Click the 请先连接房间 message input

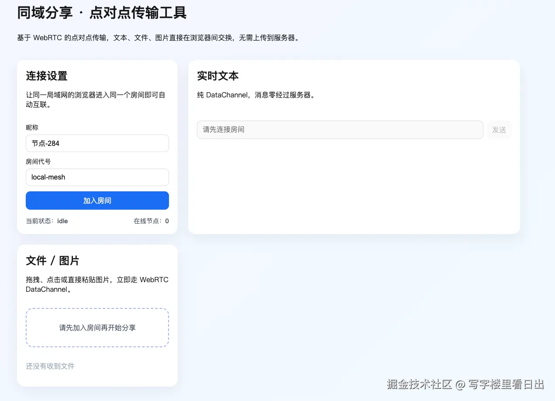340,130
